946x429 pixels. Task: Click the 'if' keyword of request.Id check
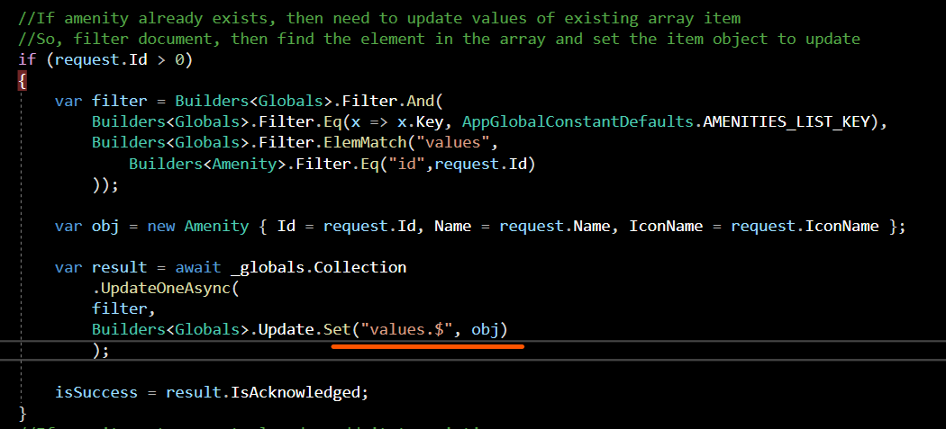27,59
